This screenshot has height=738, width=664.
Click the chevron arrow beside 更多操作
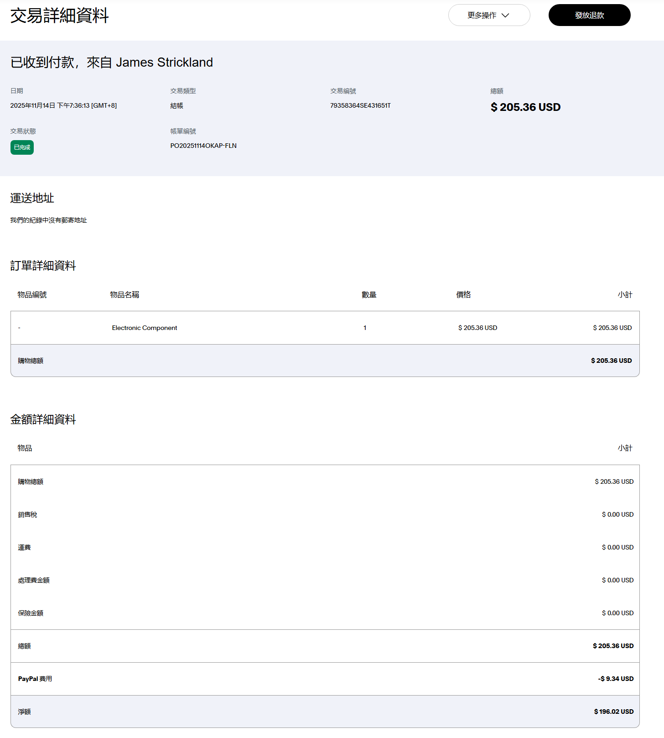click(505, 16)
